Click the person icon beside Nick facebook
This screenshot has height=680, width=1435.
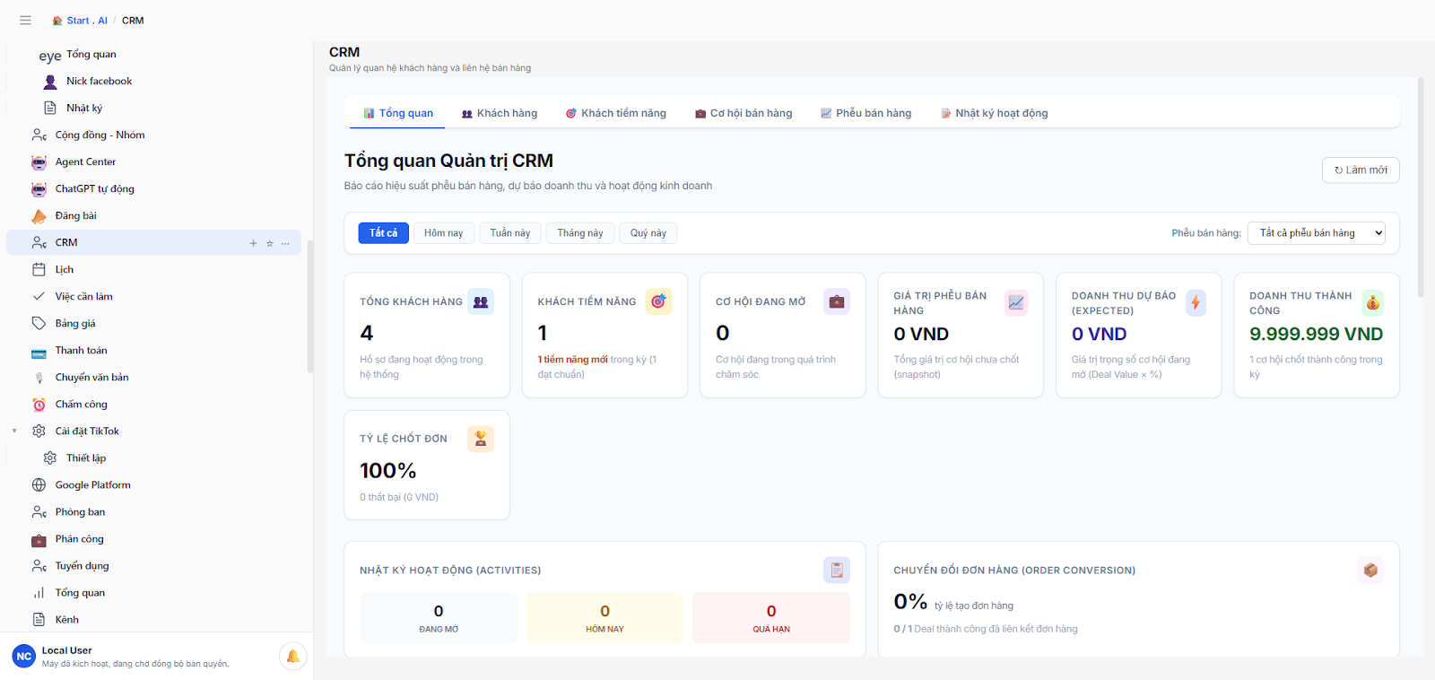click(x=50, y=82)
